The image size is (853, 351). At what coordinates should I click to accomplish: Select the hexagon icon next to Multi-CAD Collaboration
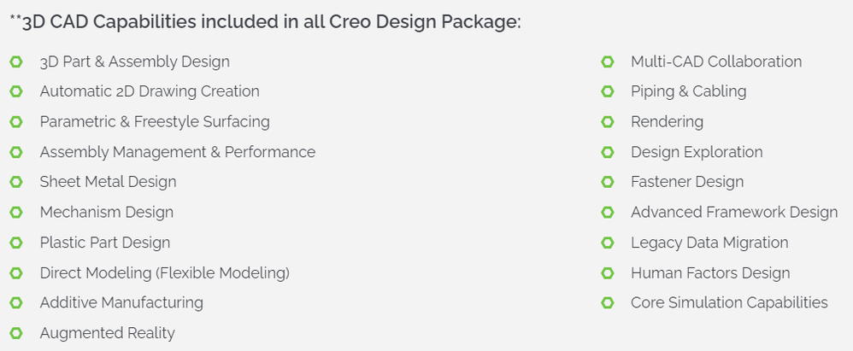coord(608,61)
